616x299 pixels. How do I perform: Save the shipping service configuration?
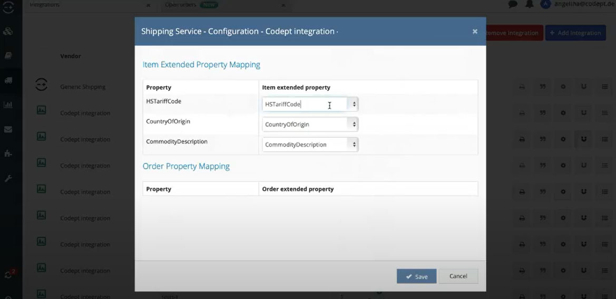coord(416,276)
